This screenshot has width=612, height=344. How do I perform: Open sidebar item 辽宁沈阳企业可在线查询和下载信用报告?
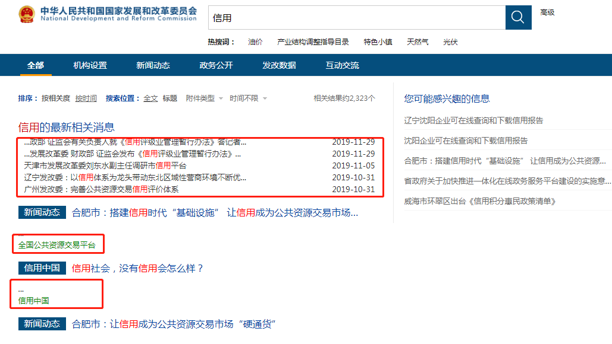coord(473,120)
